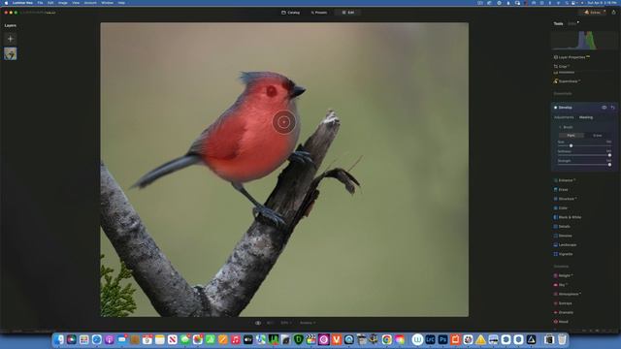
Task: Open the Mood tool
Action: (561, 322)
